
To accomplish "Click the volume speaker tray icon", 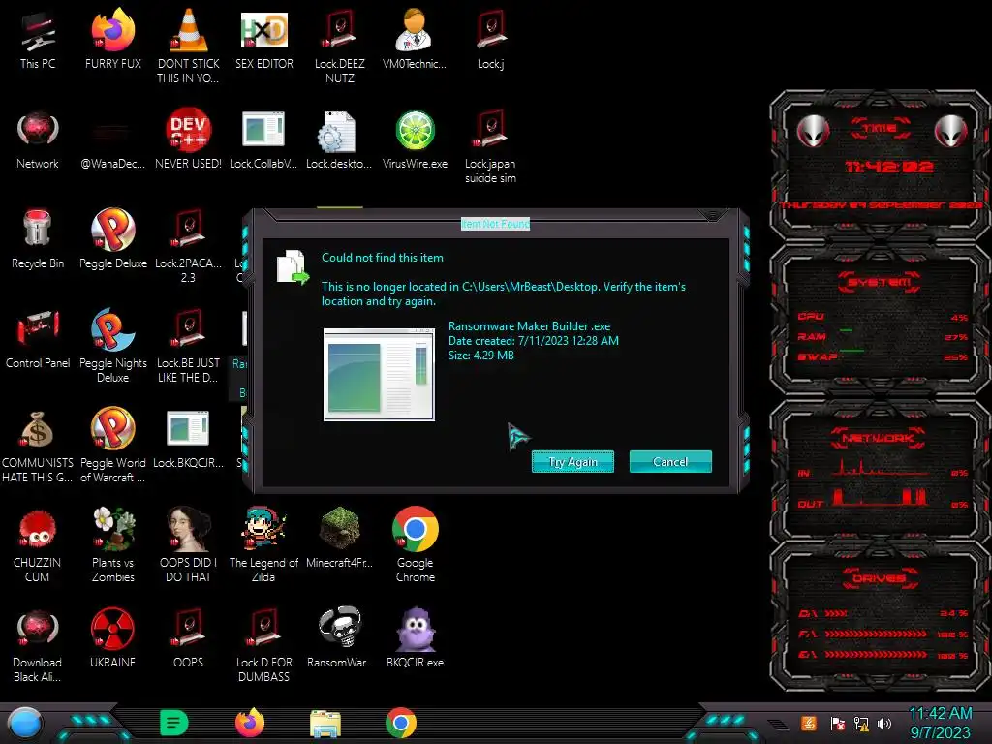I will point(884,723).
